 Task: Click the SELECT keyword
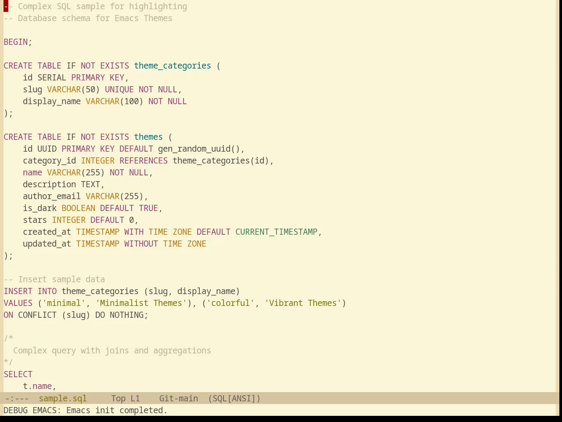(18, 374)
